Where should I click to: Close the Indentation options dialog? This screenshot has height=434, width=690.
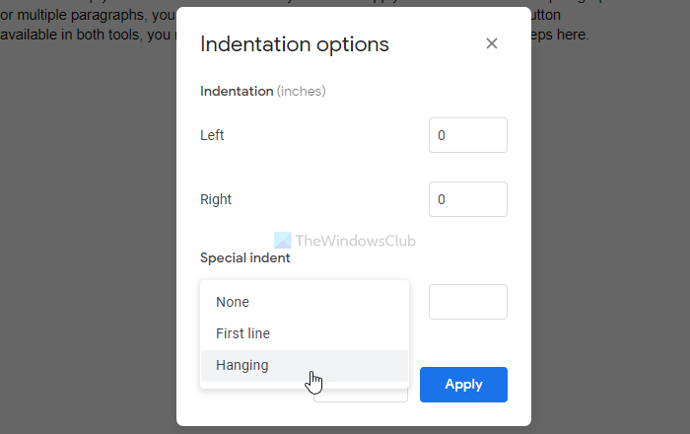492,44
